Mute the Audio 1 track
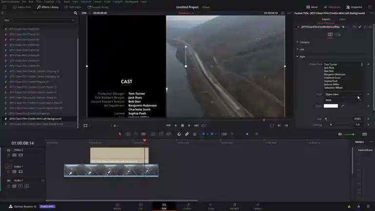This screenshot has width=375, height=211. [x=26, y=186]
